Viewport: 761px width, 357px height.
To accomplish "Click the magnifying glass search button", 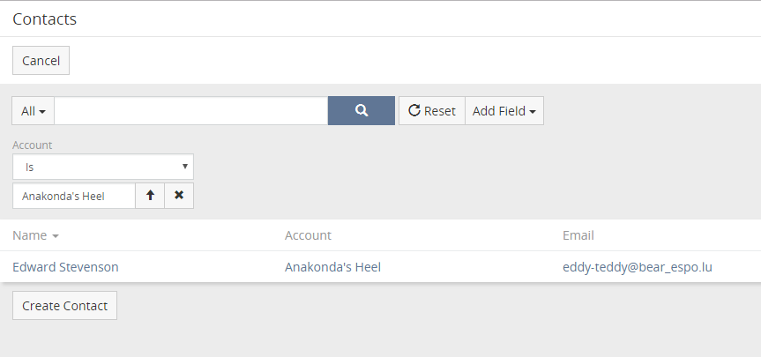I will point(361,110).
